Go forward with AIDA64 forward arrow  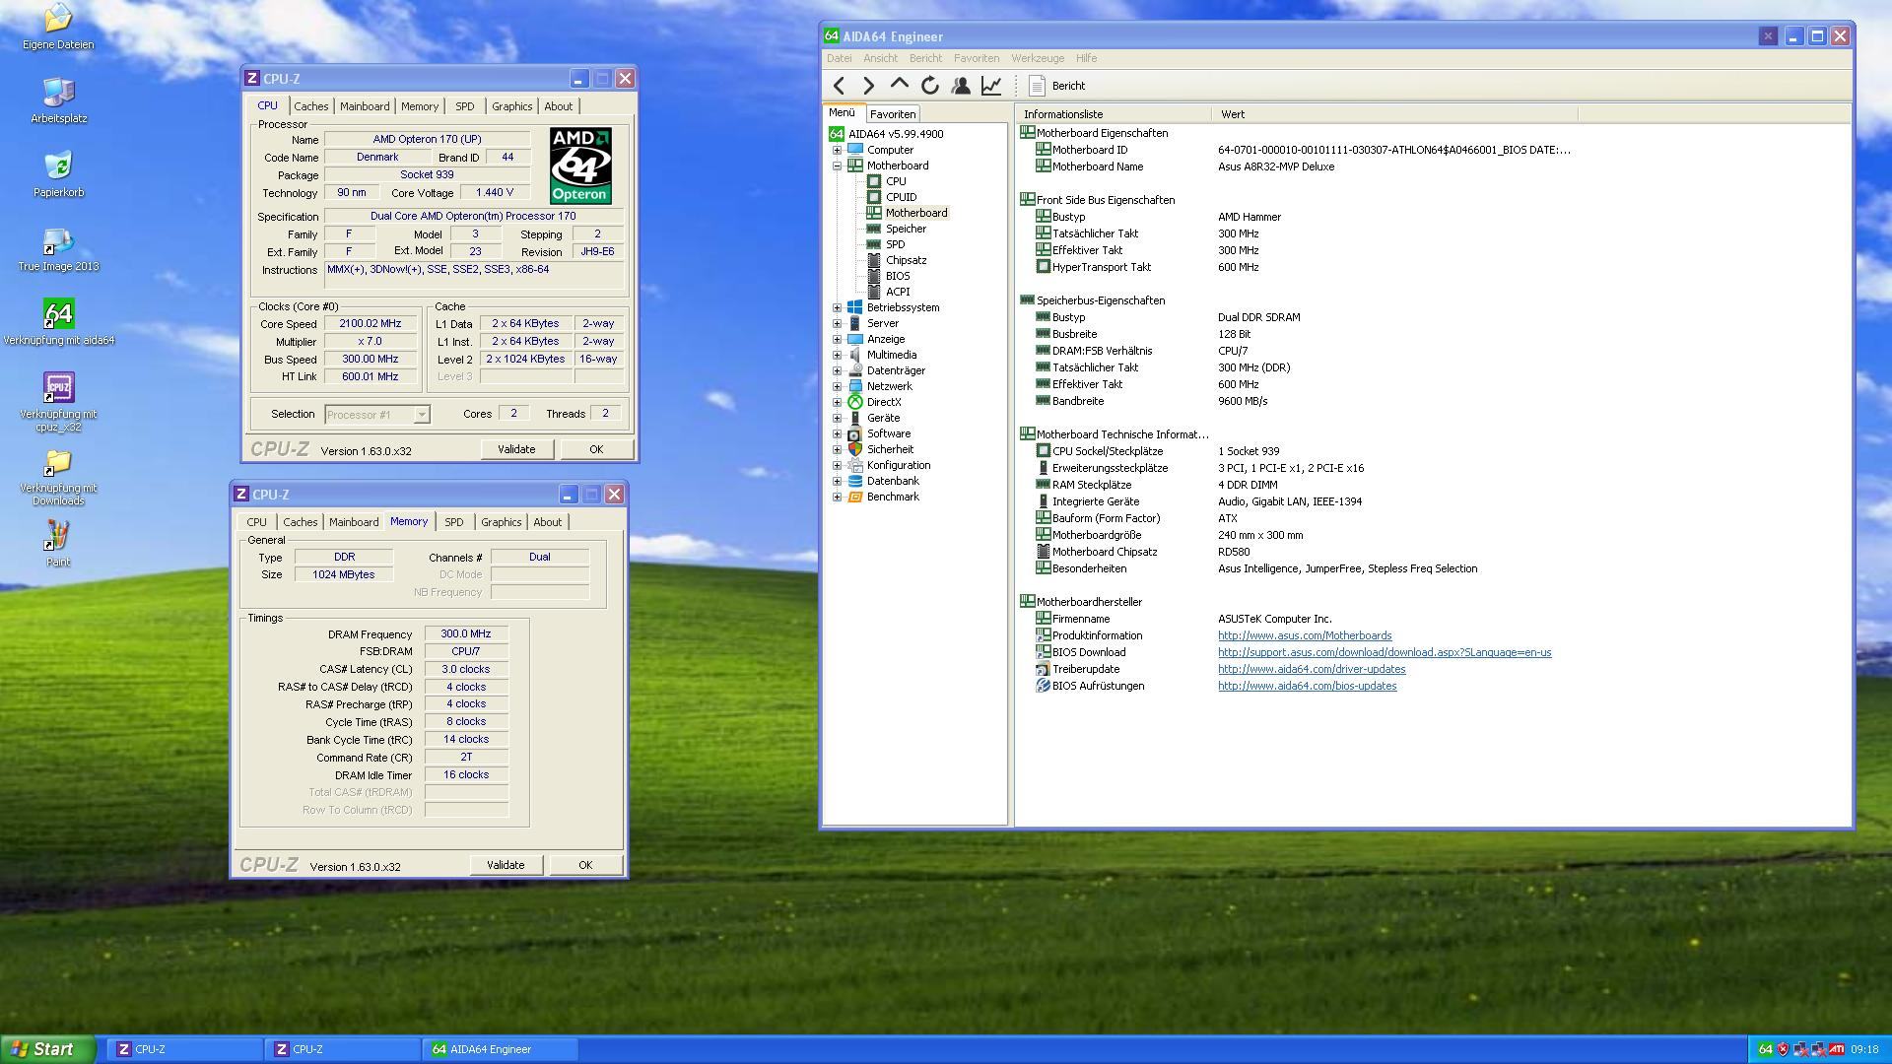(868, 86)
